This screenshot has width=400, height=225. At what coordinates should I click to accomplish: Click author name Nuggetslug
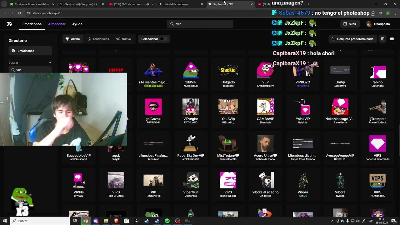click(x=191, y=86)
